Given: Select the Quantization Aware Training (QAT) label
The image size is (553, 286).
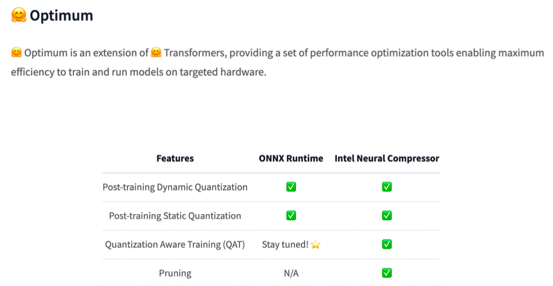Looking at the screenshot, I should tap(175, 244).
